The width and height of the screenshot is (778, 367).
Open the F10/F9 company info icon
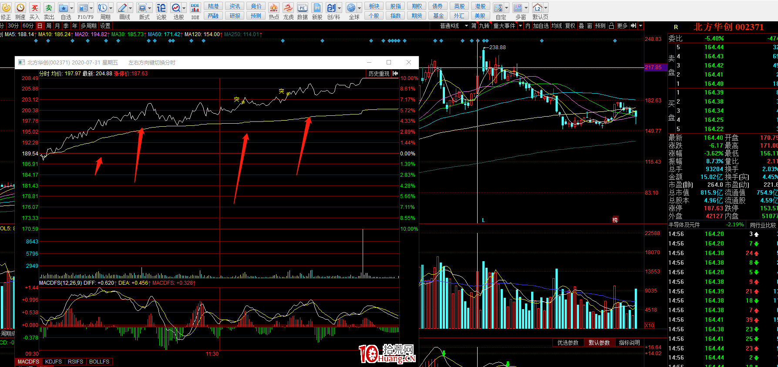point(83,8)
